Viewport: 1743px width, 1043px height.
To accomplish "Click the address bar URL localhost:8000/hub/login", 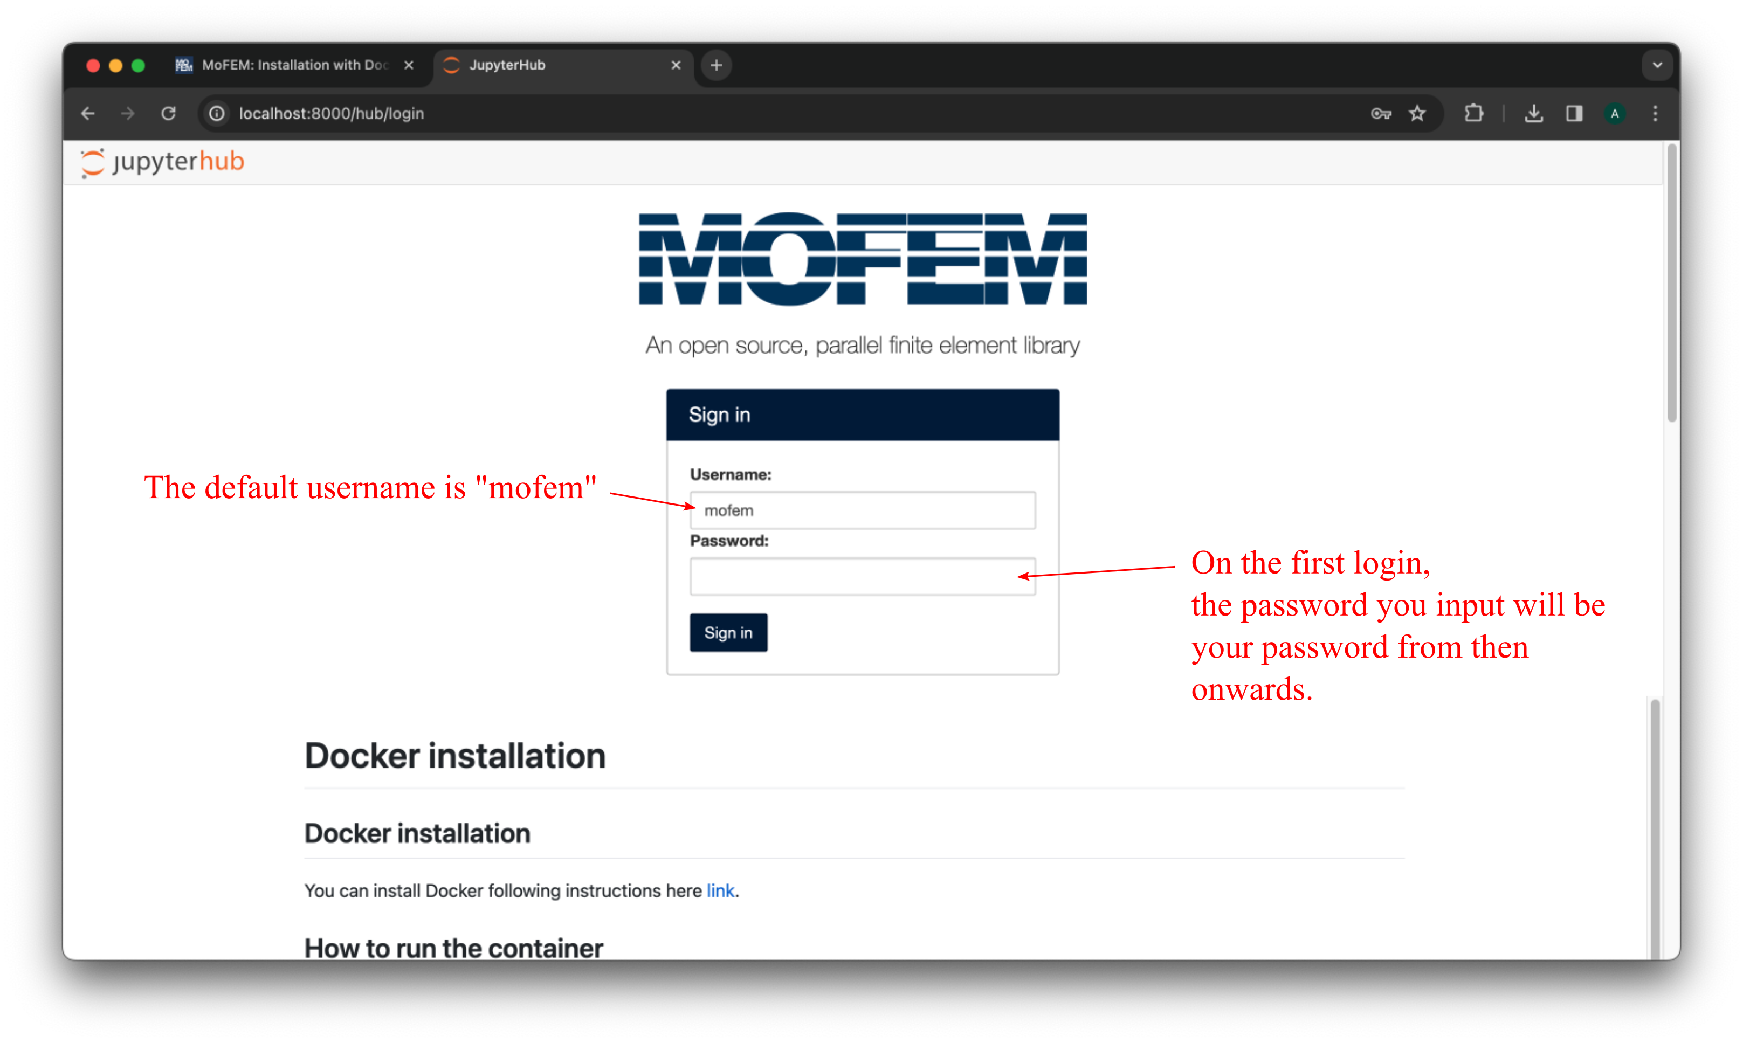I will click(x=331, y=113).
